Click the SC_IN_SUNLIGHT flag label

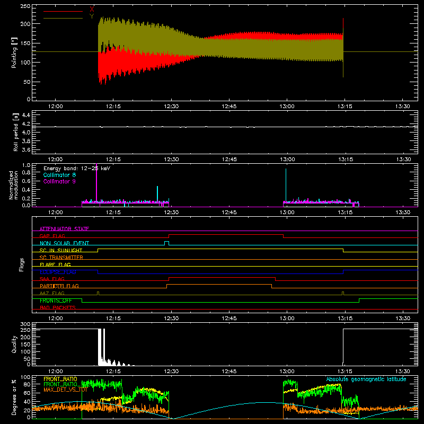[61, 250]
